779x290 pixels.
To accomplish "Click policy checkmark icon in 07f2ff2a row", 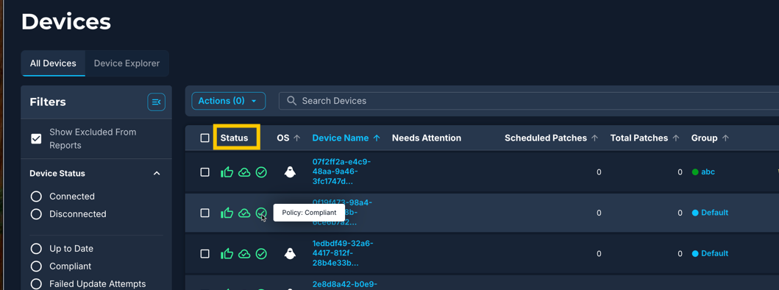I will click(x=261, y=172).
